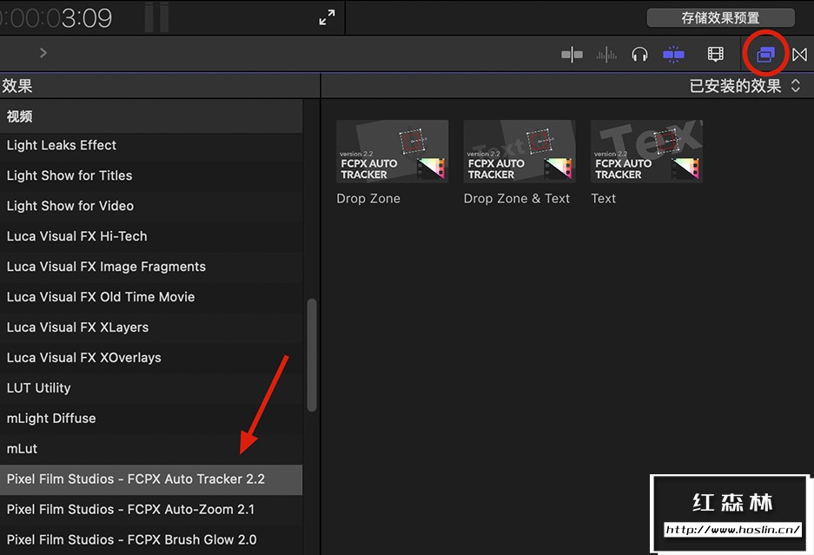Click the 存储效果预置 button

click(720, 17)
